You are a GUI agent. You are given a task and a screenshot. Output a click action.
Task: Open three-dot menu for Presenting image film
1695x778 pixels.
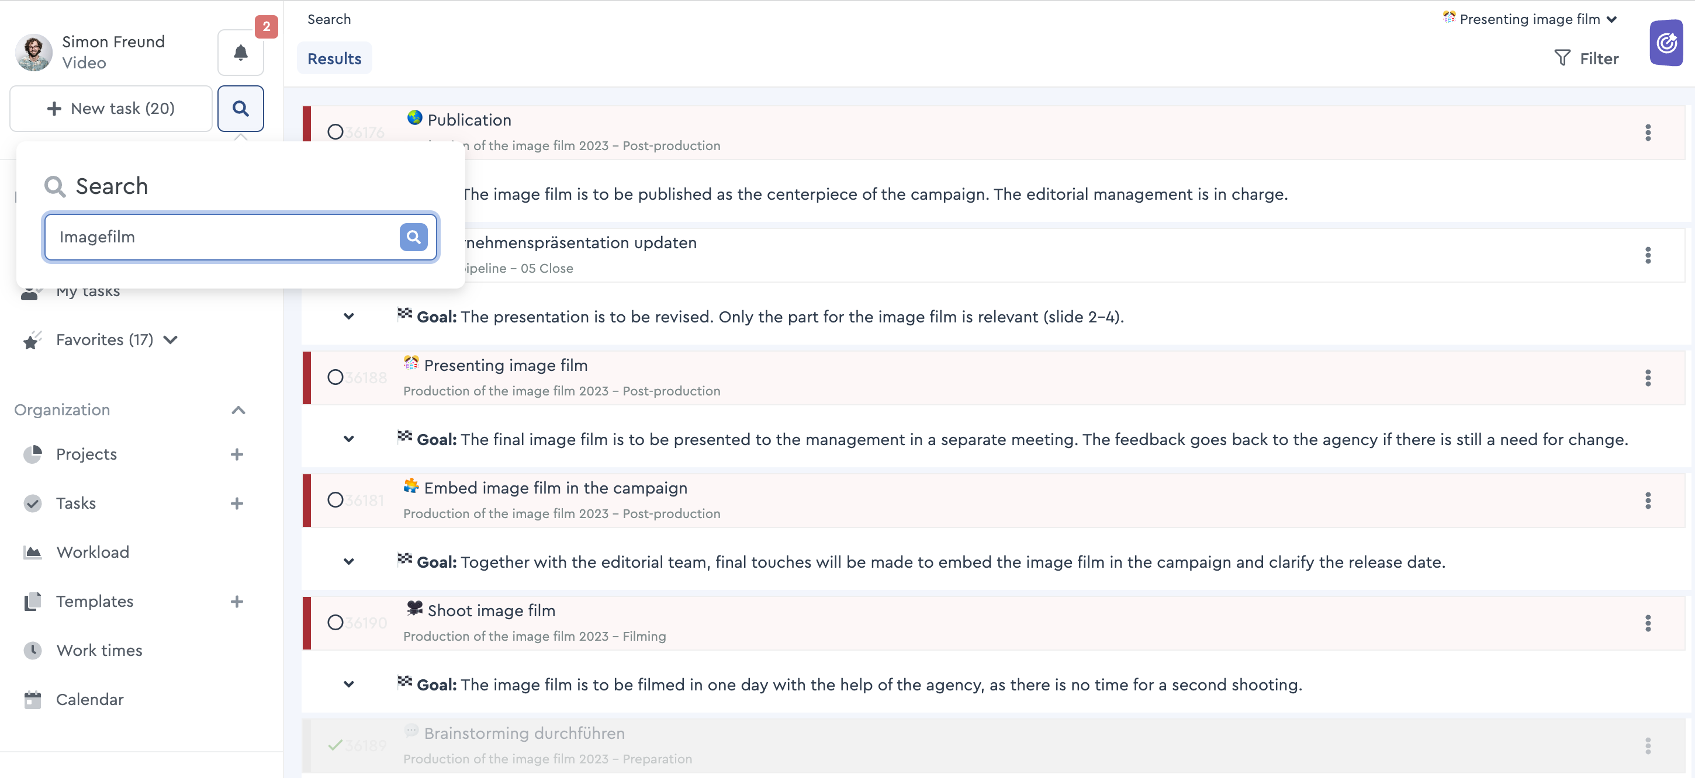point(1648,378)
